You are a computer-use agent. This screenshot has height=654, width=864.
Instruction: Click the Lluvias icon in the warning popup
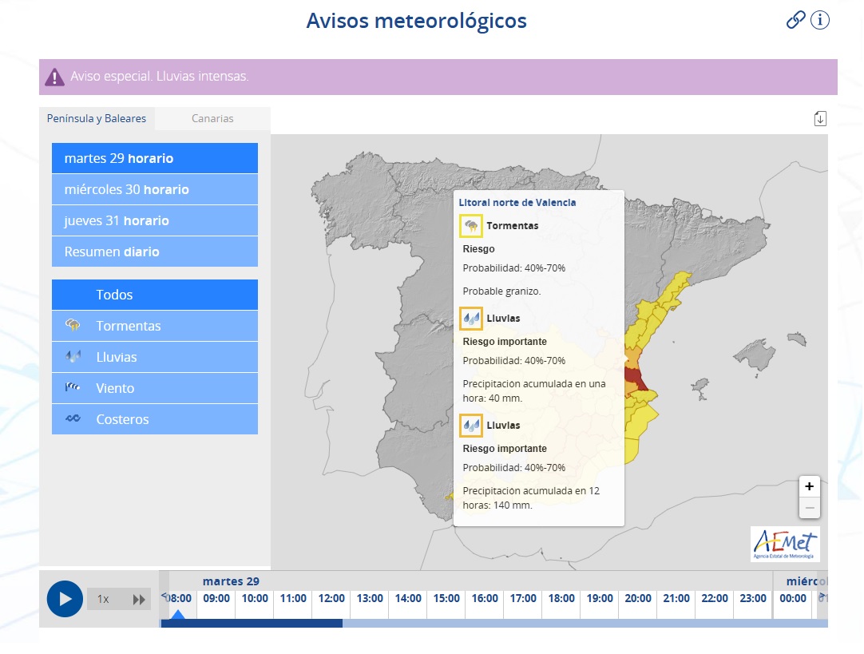[471, 318]
